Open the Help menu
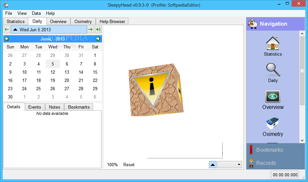 (50, 13)
